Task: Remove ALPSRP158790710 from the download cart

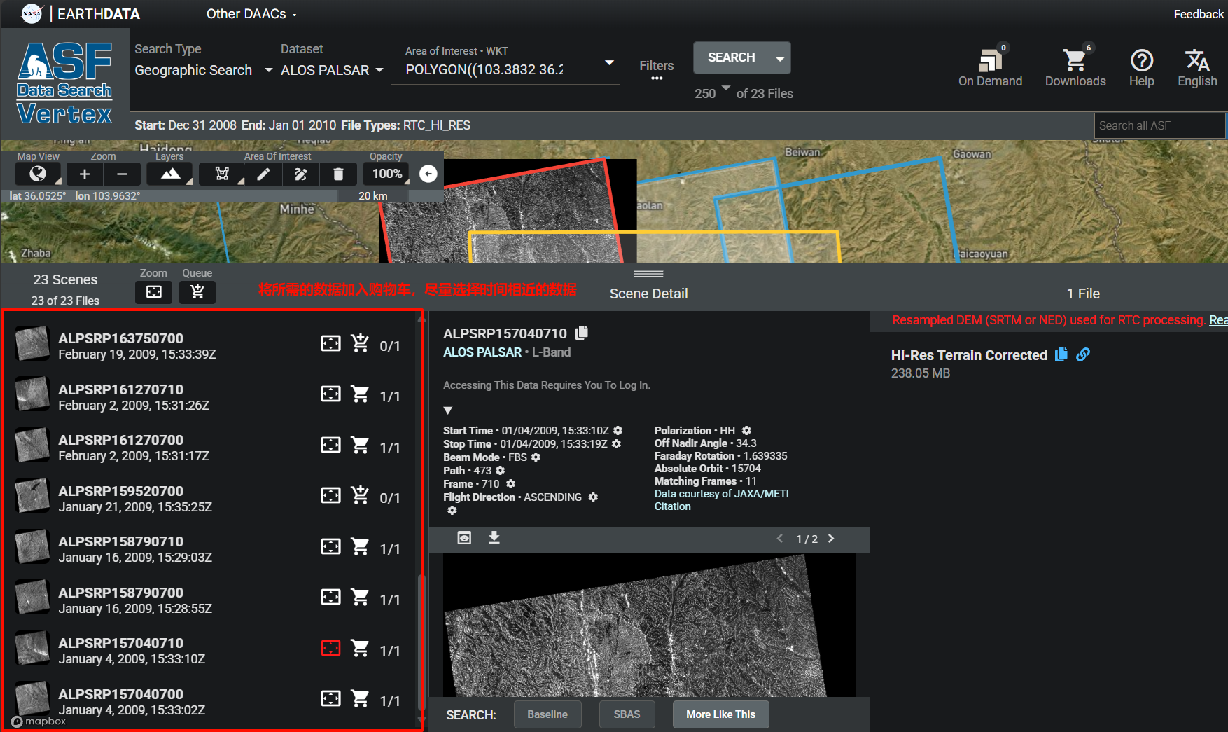Action: tap(360, 546)
